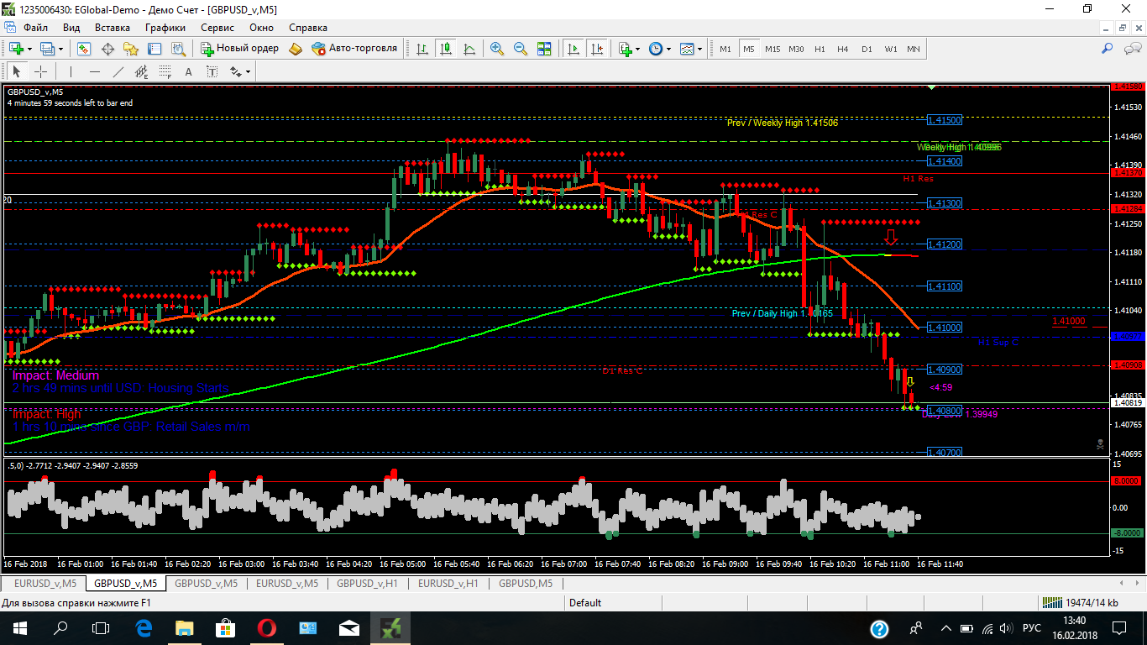Screen dimensions: 1147x645
Task: Zoom in on the chart
Action: tap(497, 49)
